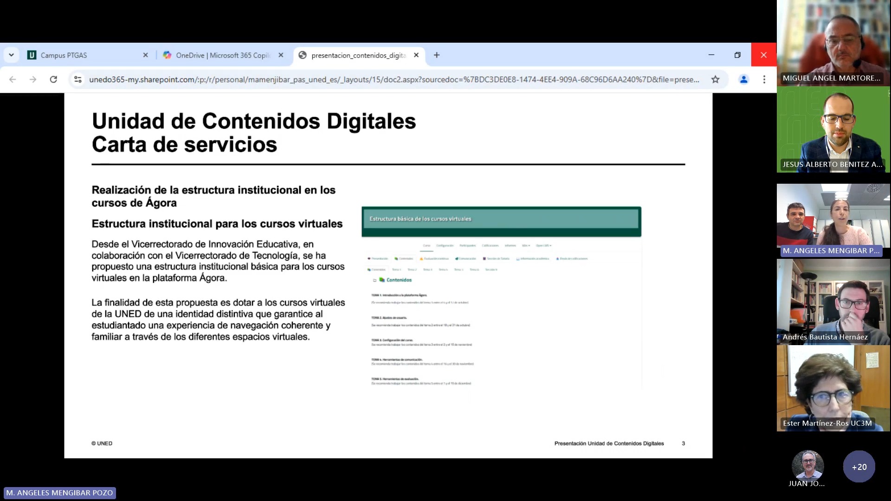Select the presentacion_contenidos_digitales tab

(x=359, y=55)
